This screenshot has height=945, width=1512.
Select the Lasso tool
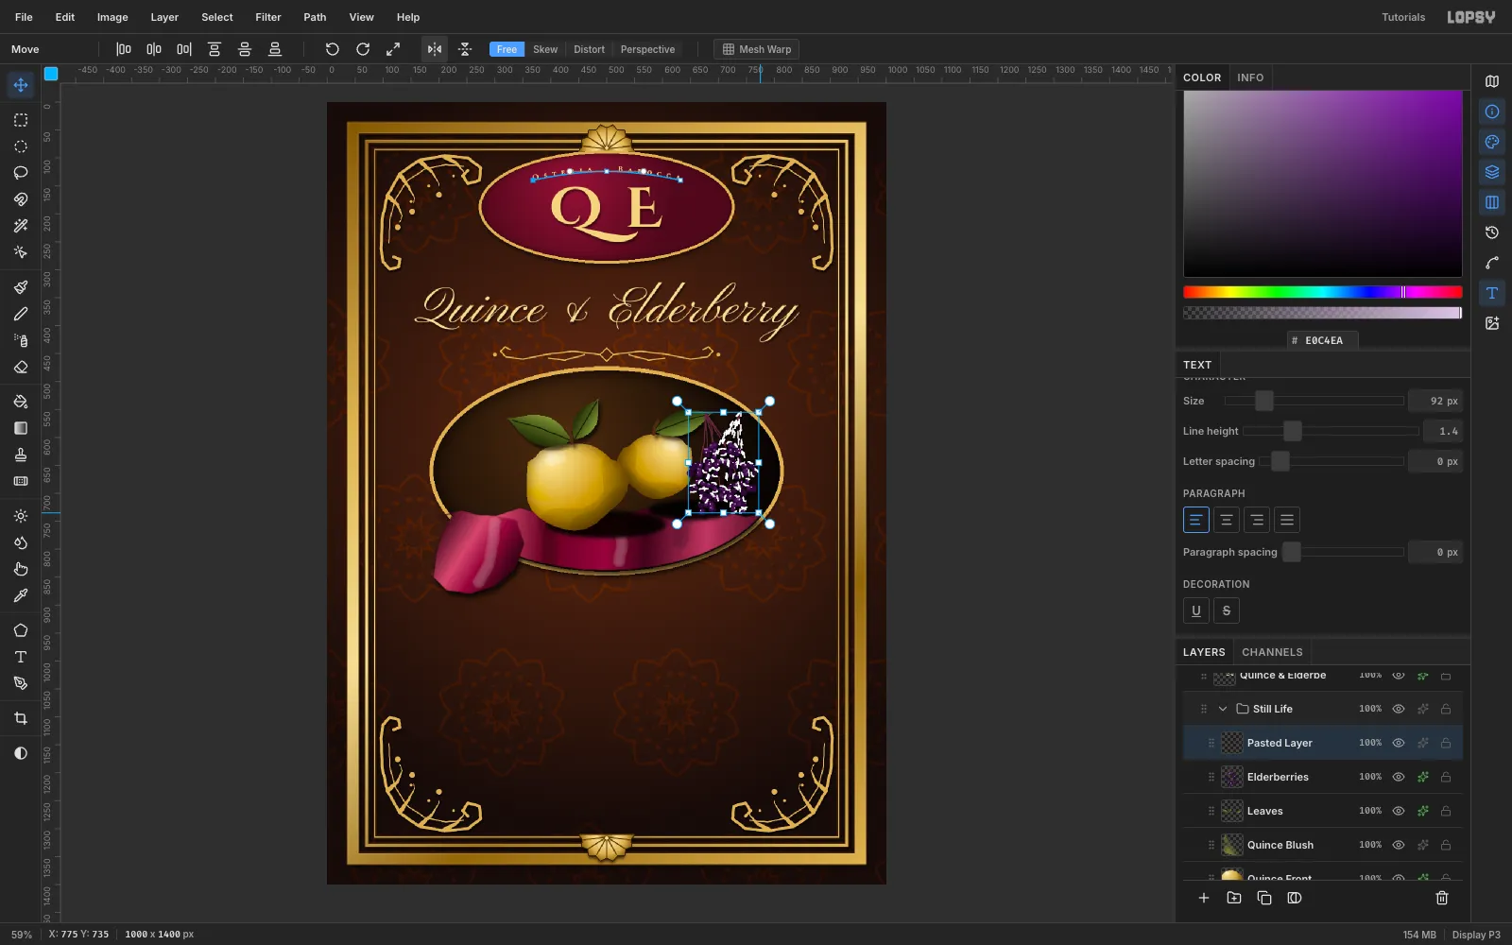point(21,173)
